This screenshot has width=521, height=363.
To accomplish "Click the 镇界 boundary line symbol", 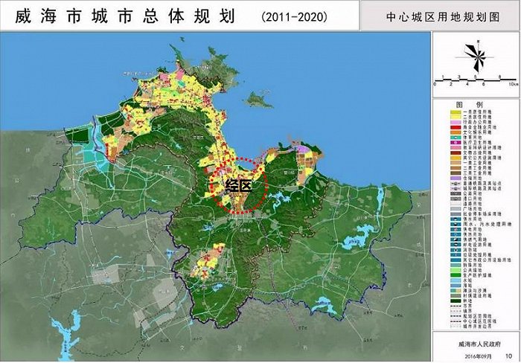I will pyautogui.click(x=456, y=311).
